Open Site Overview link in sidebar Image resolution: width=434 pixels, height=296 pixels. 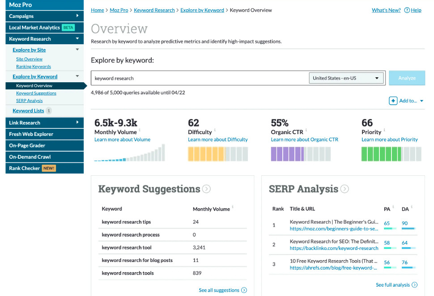pyautogui.click(x=29, y=59)
